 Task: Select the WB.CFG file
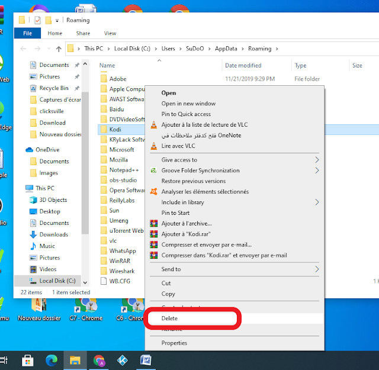point(120,281)
